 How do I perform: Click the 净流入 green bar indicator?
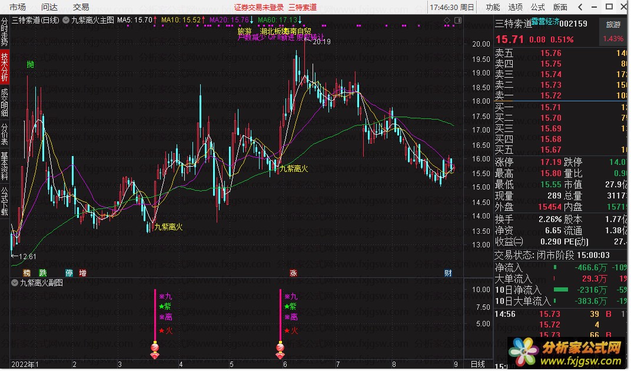coord(555,267)
